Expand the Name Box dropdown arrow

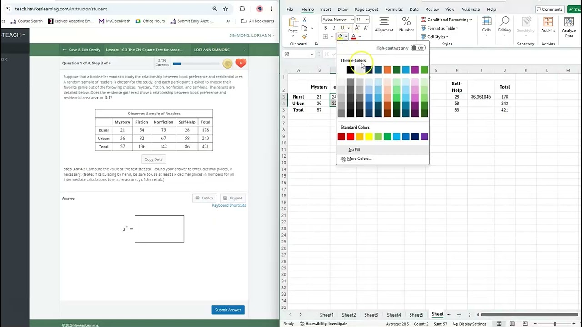pyautogui.click(x=311, y=54)
